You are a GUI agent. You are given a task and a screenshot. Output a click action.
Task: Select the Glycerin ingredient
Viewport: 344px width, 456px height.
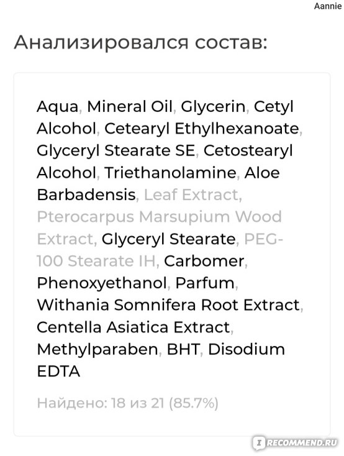tap(213, 107)
